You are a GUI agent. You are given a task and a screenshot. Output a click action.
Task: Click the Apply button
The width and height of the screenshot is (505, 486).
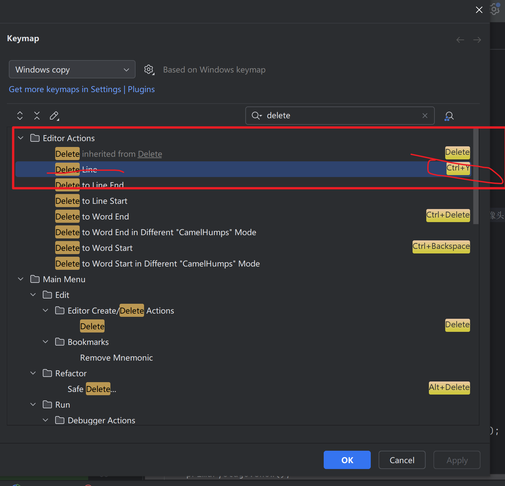(x=457, y=460)
